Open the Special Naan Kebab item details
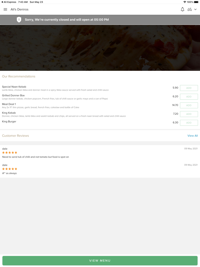 coord(14,87)
